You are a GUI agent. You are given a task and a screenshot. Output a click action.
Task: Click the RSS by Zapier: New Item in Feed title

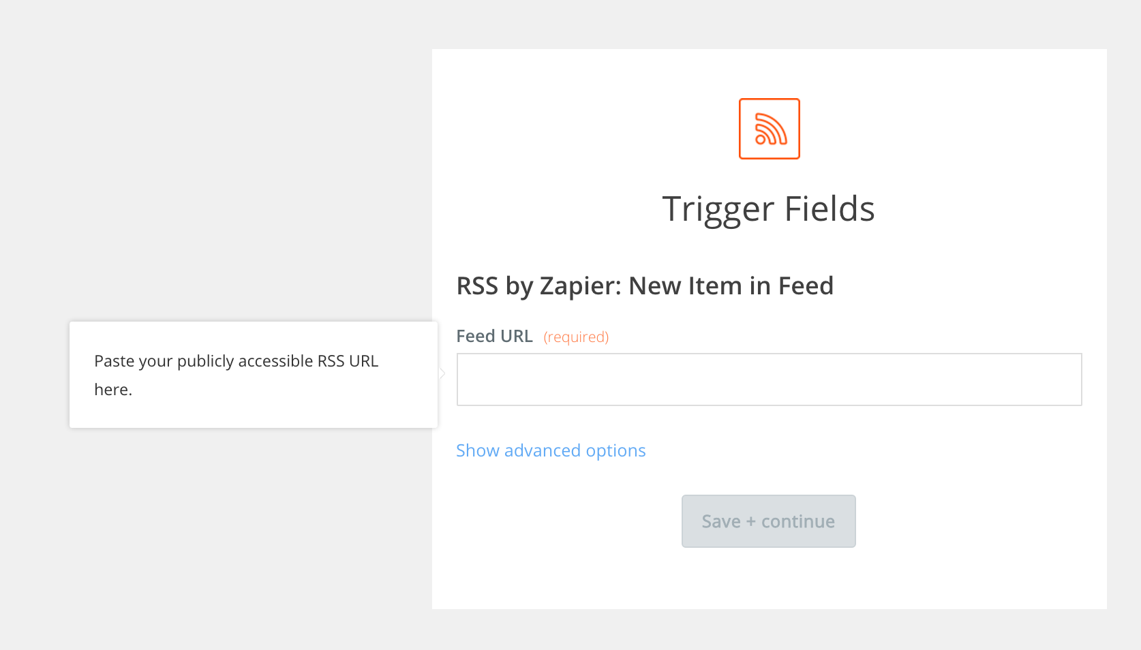tap(645, 286)
